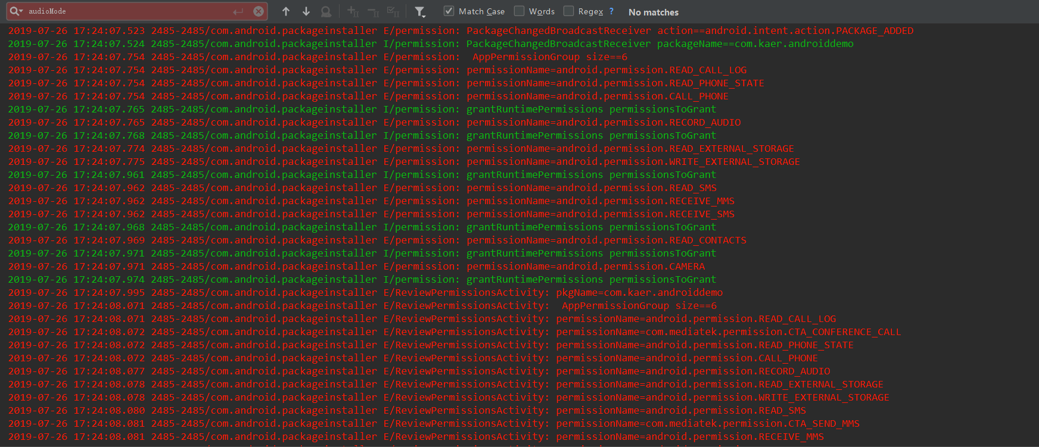1039x447 pixels.
Task: Open regex help question mark
Action: 611,11
